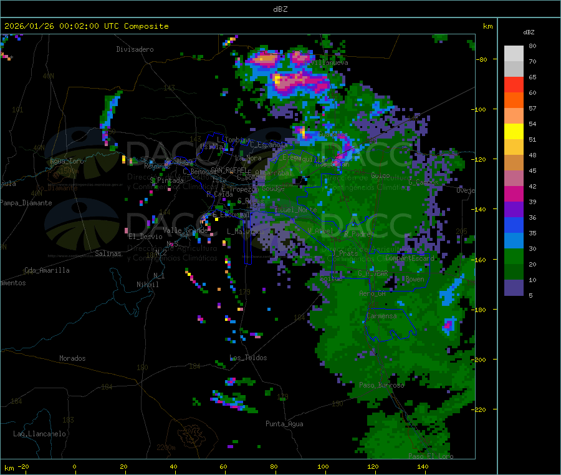
Task: Click the 2200m elevation label
Action: 166,448
